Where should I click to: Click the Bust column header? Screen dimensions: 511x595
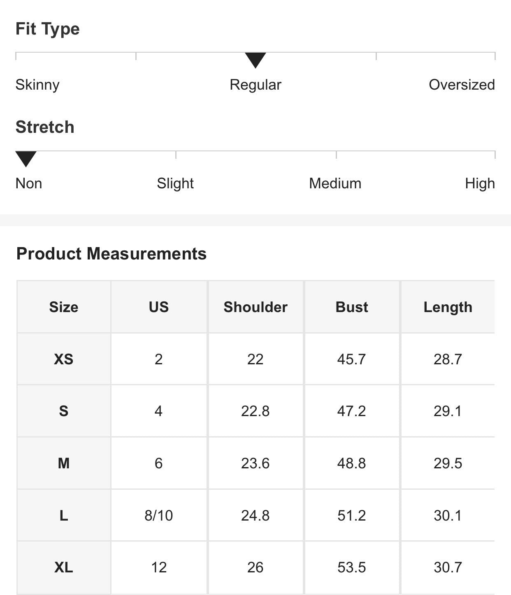pos(351,307)
